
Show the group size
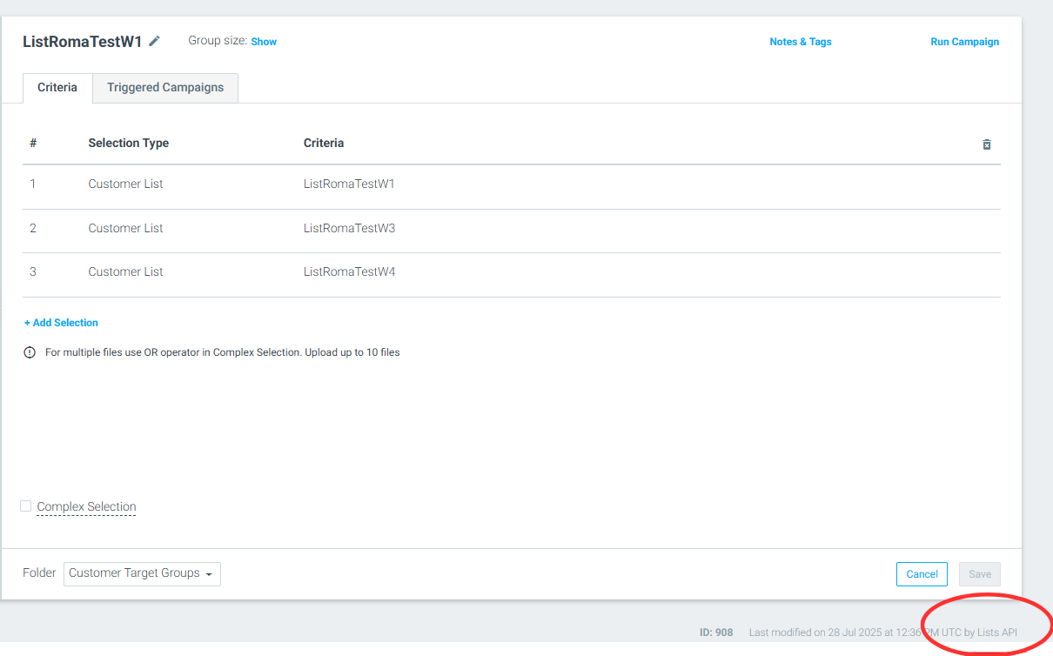[x=264, y=42]
